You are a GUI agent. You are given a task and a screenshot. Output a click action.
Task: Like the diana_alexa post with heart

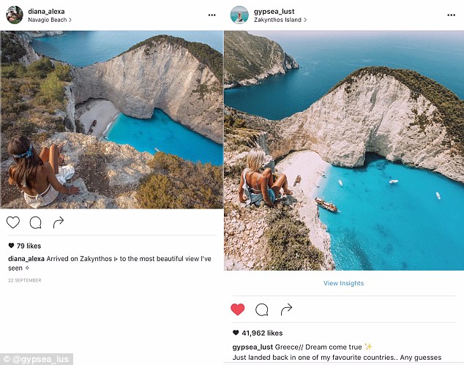[13, 222]
